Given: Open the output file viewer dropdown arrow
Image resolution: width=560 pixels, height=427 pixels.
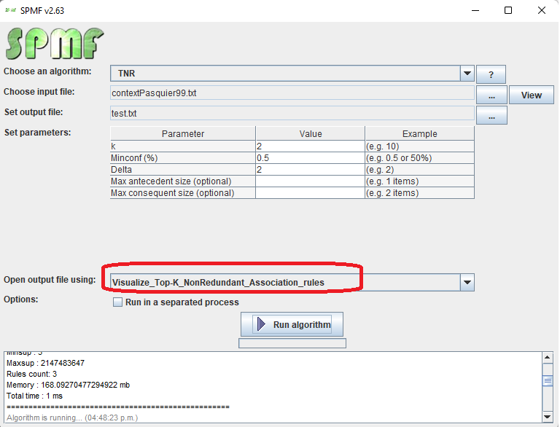Looking at the screenshot, I should (x=467, y=282).
